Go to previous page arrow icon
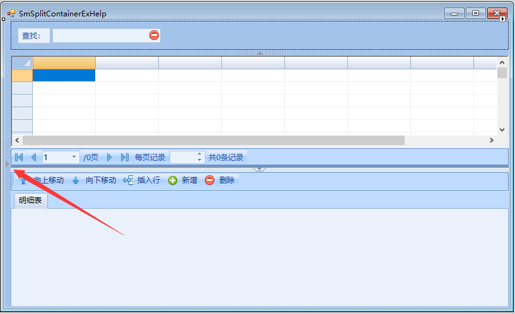 coord(33,158)
